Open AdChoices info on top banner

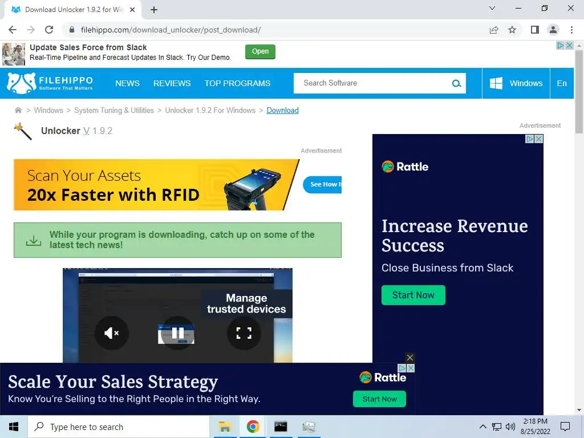(561, 46)
